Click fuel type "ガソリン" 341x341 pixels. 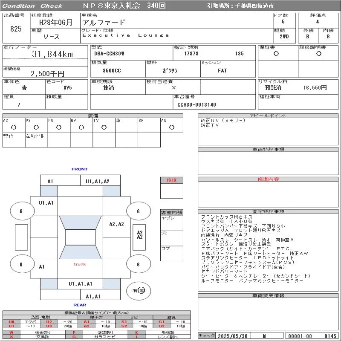point(170,71)
